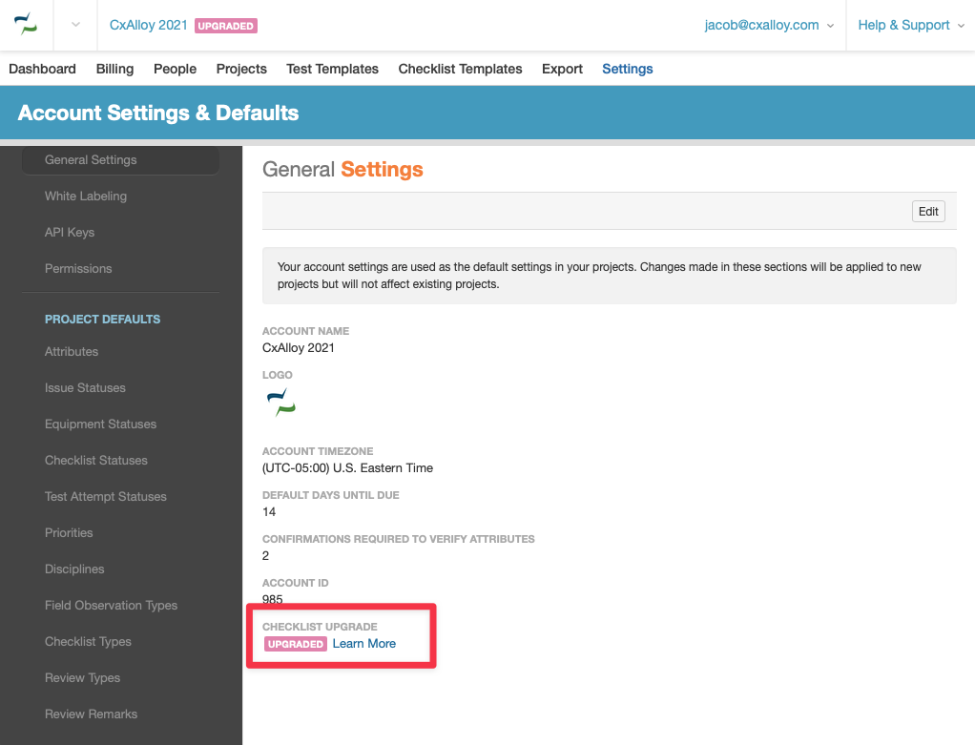The image size is (975, 745).
Task: Go to Test Templates tab
Action: pyautogui.click(x=332, y=69)
